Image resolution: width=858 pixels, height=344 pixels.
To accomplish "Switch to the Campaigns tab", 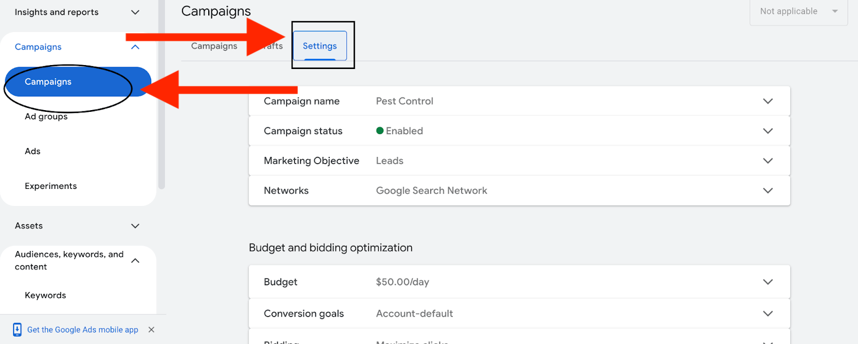I will 214,46.
